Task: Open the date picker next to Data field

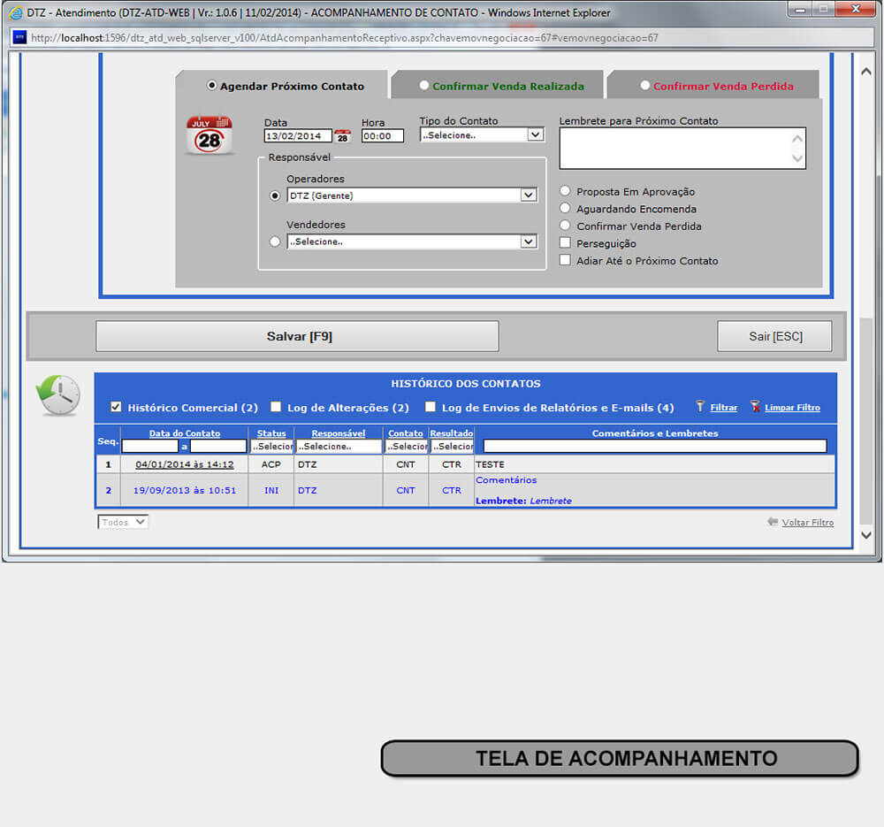Action: [342, 136]
